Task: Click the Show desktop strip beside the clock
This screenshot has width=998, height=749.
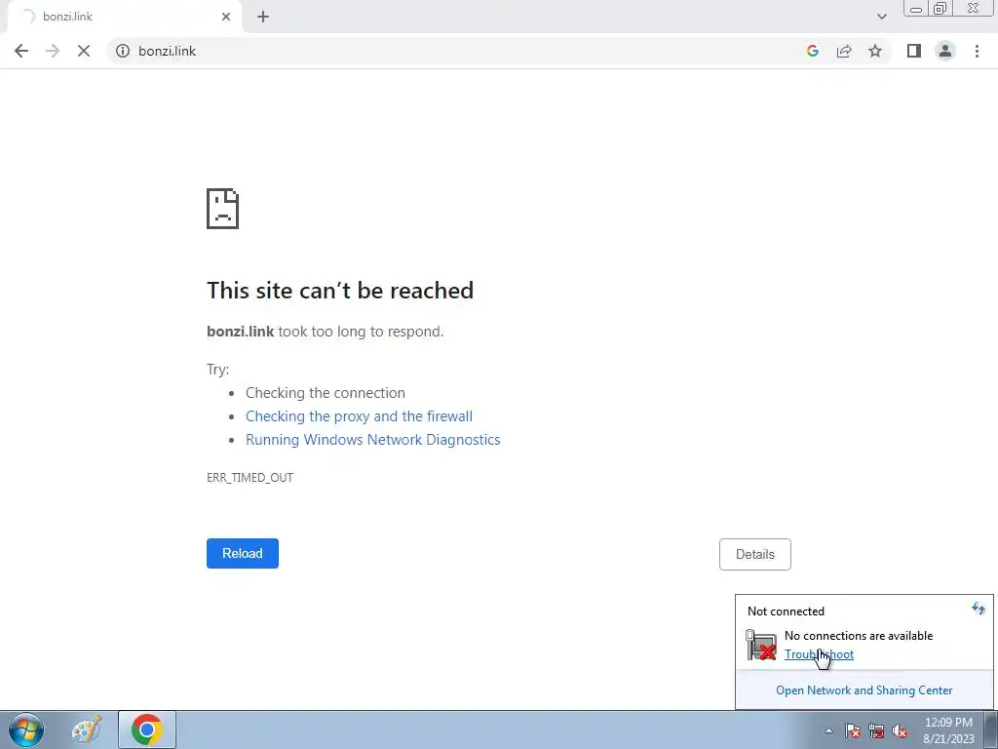Action: (991, 729)
